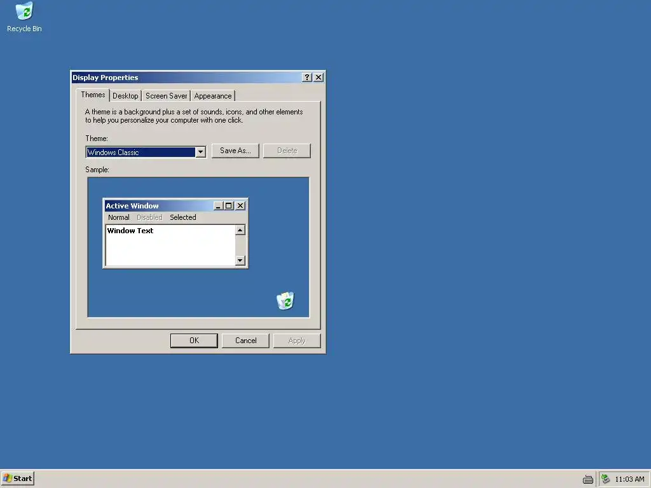Viewport: 651px width, 488px height.
Task: Confirm with the OK button
Action: click(194, 341)
